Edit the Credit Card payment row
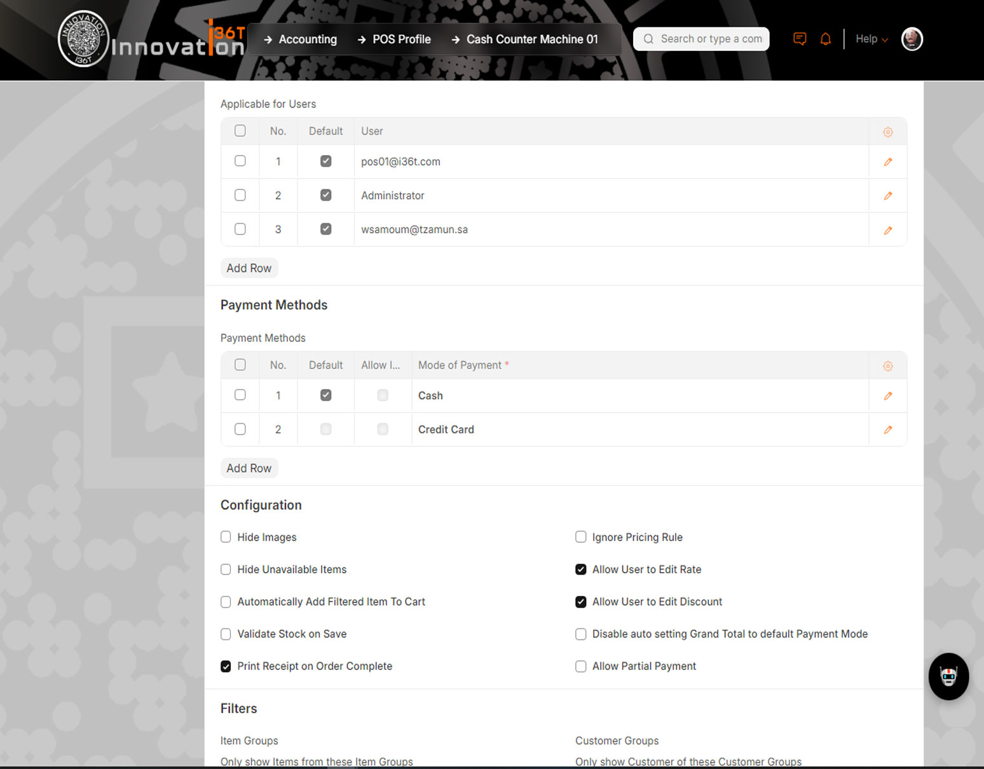Screen dimensions: 984x769 coord(887,430)
